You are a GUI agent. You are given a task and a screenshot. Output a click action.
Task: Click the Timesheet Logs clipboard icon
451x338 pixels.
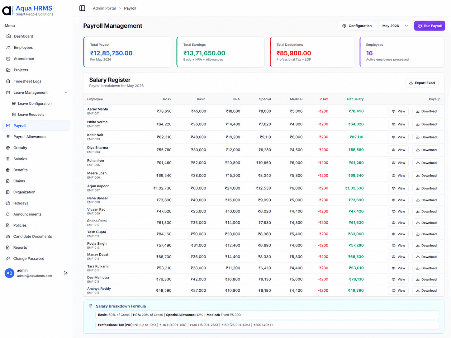tap(8, 81)
